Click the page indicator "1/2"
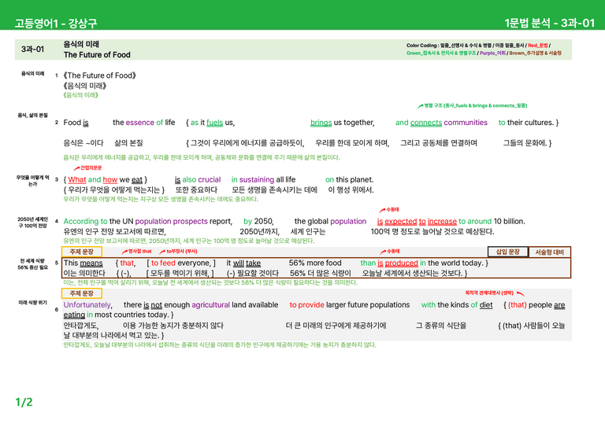Image resolution: width=605 pixels, height=427 pixels. click(x=24, y=403)
